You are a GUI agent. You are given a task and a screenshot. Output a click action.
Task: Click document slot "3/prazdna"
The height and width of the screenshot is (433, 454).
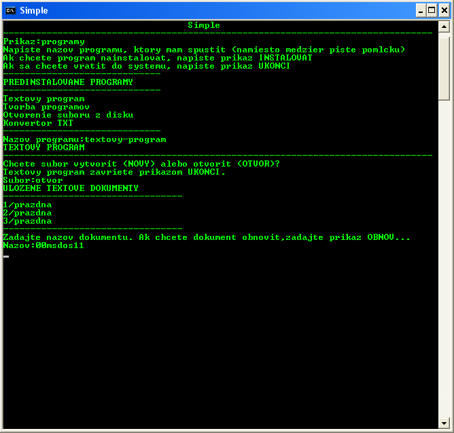tap(27, 221)
